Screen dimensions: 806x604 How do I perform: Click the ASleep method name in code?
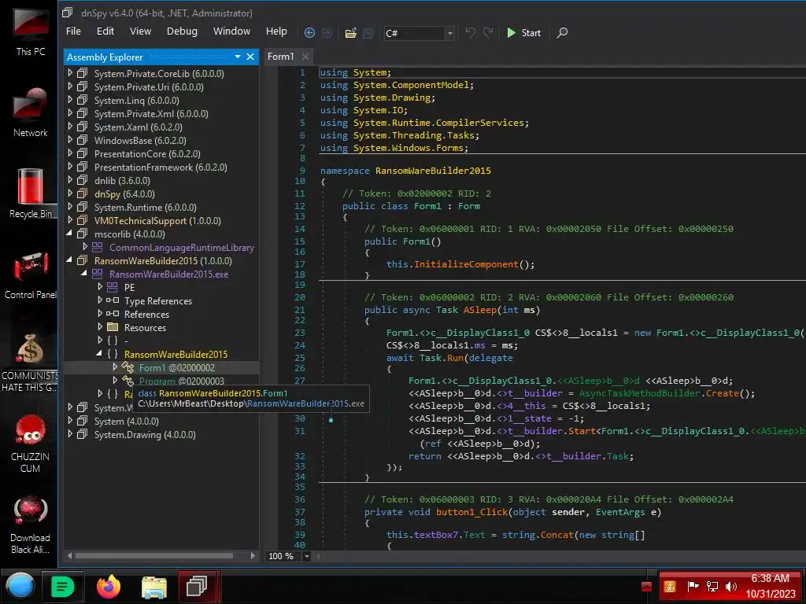coord(480,310)
